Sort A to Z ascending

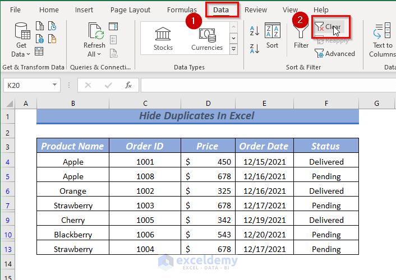point(255,31)
